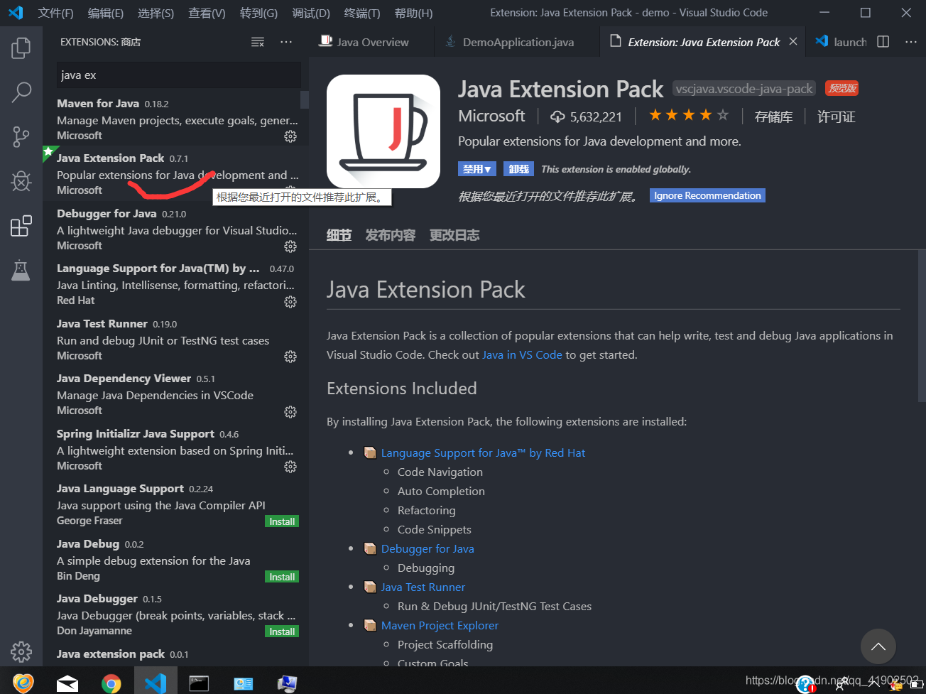926x694 pixels.
Task: Install Java Language Support by George Fraser
Action: 282,521
